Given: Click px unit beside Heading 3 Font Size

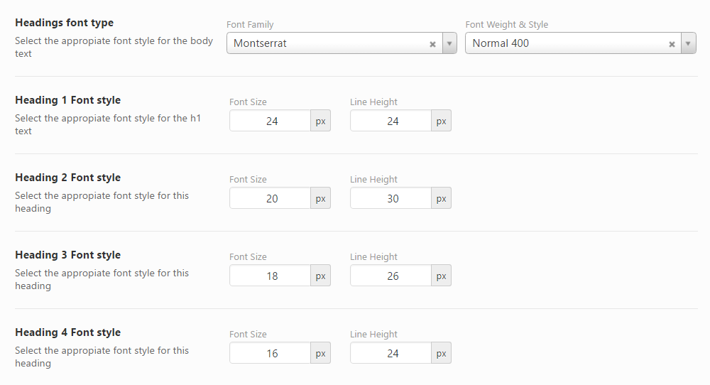Looking at the screenshot, I should tap(321, 276).
